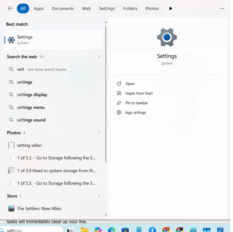Click the 'Search the web' heading
This screenshot has width=233, height=232.
(22, 57)
